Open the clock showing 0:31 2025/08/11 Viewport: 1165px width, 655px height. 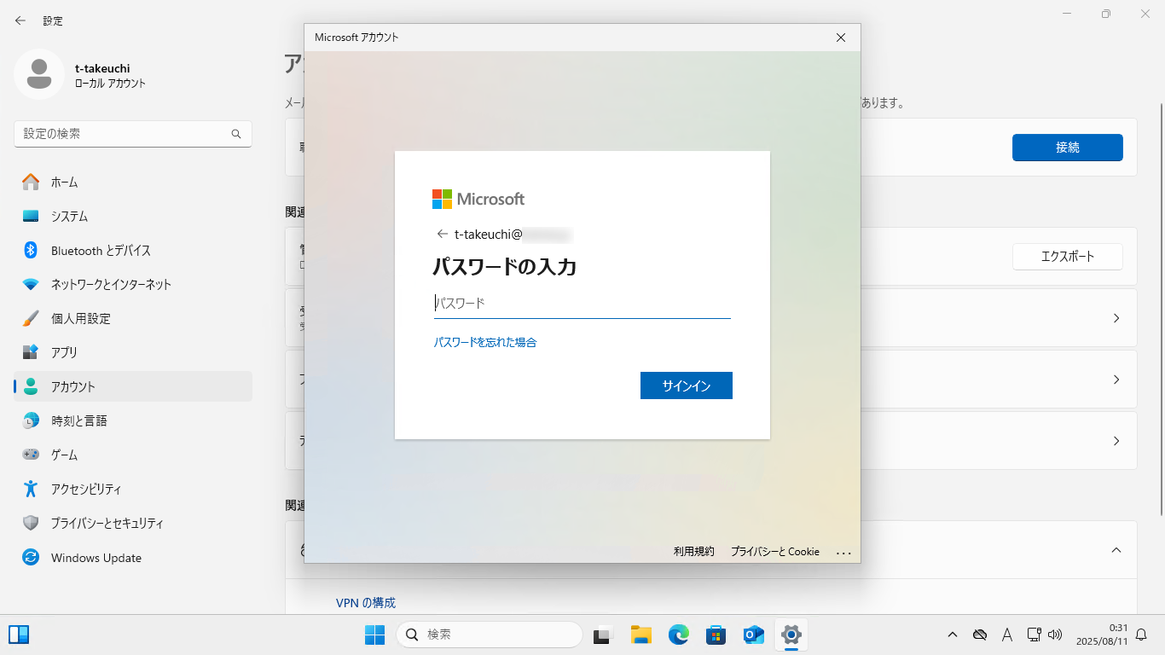pyautogui.click(x=1102, y=635)
